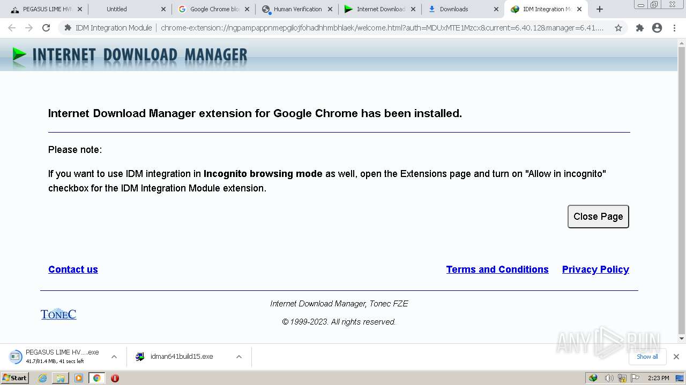This screenshot has height=385, width=686.
Task: Select the Chrome taskbar button
Action: pyautogui.click(x=96, y=378)
